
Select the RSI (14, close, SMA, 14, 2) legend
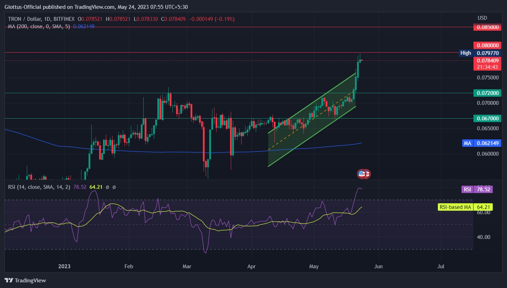pyautogui.click(x=40, y=187)
